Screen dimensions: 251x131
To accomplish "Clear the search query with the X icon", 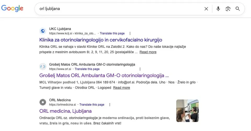I will (206, 9).
